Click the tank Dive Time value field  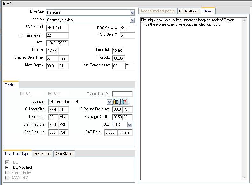54,117
